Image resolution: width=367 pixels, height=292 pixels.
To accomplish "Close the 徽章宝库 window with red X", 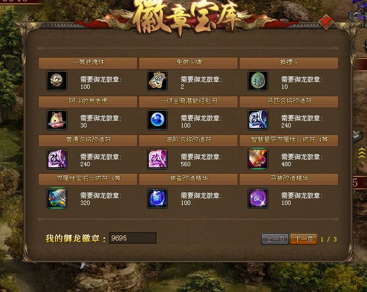I will coord(327,22).
